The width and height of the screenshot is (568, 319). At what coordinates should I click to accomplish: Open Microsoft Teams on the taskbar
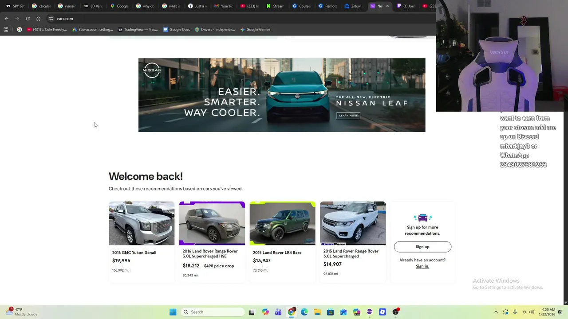pyautogui.click(x=278, y=312)
